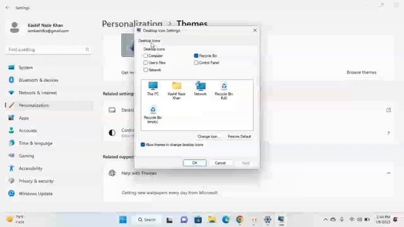Uncheck the Recycle Bin checkbox

tap(196, 55)
